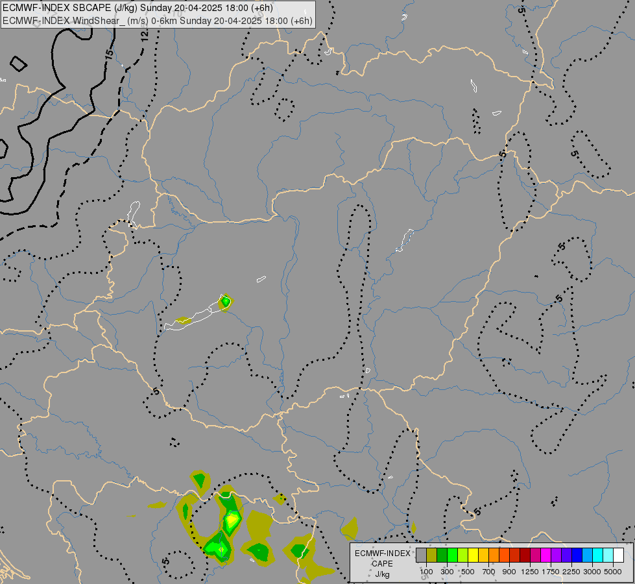The height and width of the screenshot is (584, 635).
Task: Click the purple legend swatch
Action: point(556,555)
